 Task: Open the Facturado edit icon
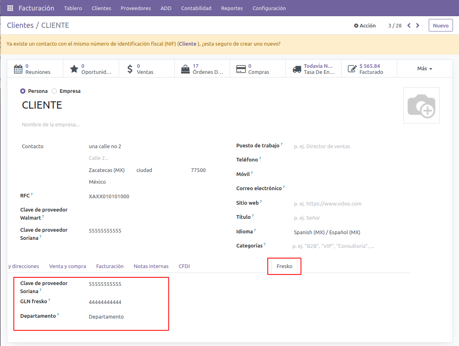point(352,69)
